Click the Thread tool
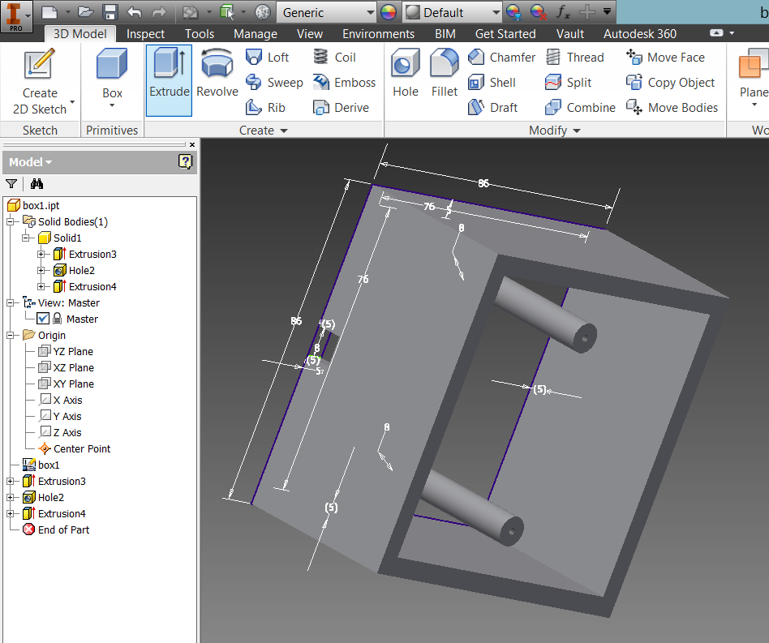 point(574,58)
